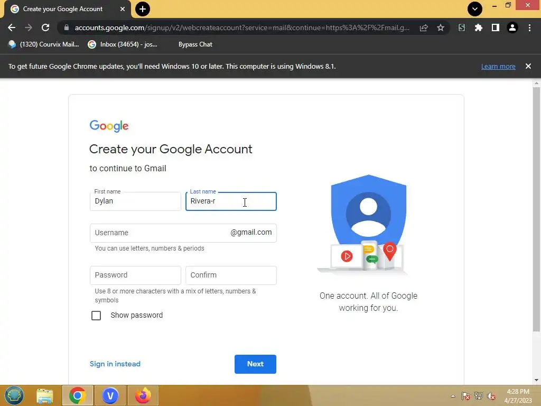Click the address bar URL
The height and width of the screenshot is (406, 541).
[x=242, y=27]
